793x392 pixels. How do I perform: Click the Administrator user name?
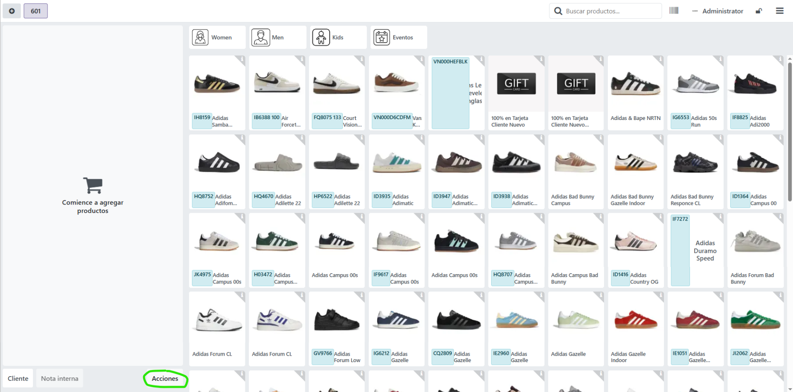pyautogui.click(x=722, y=11)
